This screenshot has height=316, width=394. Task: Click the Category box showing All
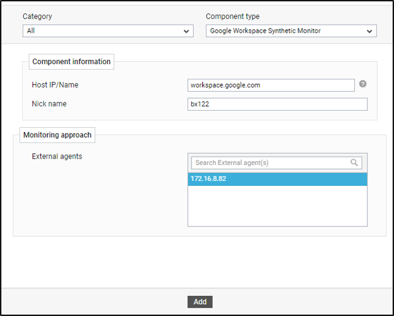click(101, 31)
